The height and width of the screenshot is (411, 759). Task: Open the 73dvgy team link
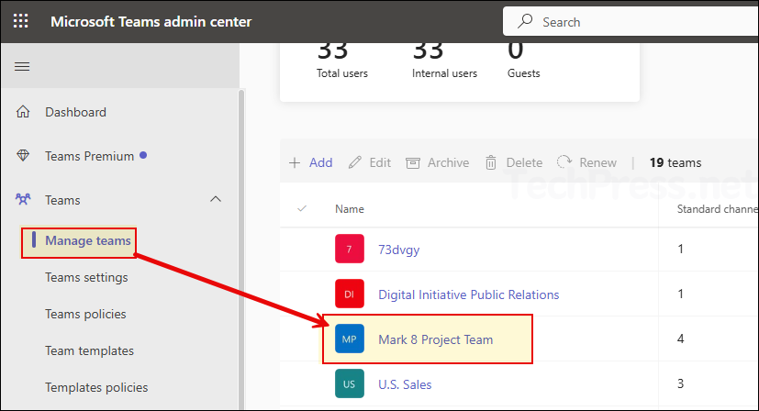(x=399, y=250)
